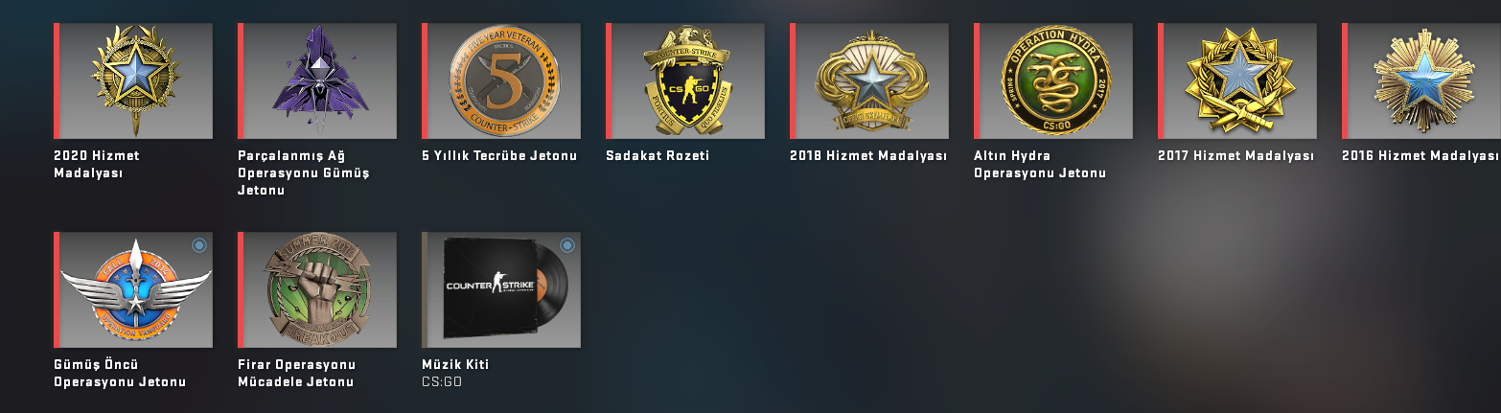Toggle equipped indicator on Gümüş Öncü coin
Screen dimensions: 1501x413
tap(198, 245)
